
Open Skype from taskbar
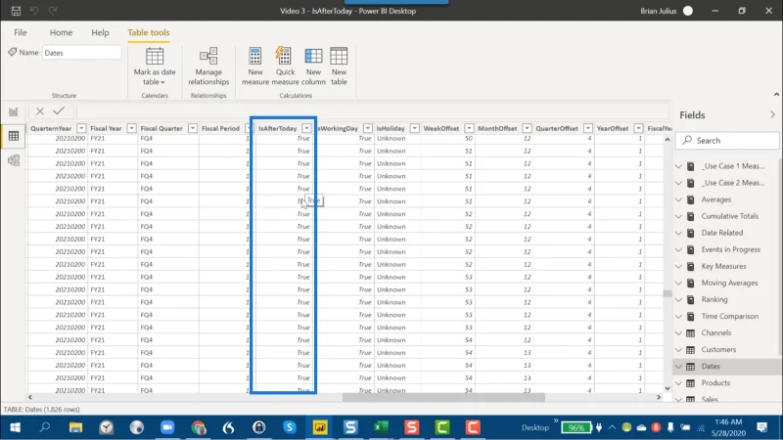(289, 427)
